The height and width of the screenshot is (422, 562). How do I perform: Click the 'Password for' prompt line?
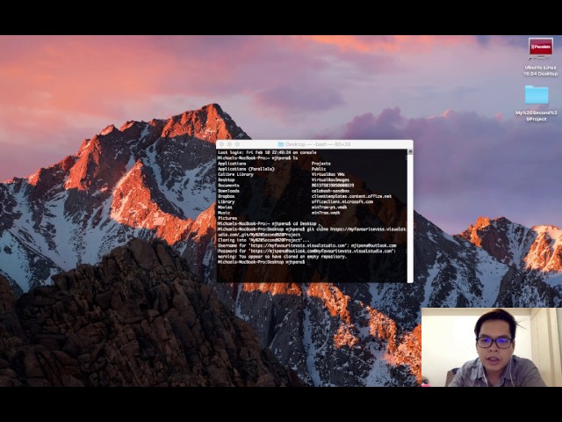pyautogui.click(x=306, y=251)
